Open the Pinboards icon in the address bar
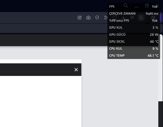The height and width of the screenshot is (127, 163). click(x=80, y=18)
